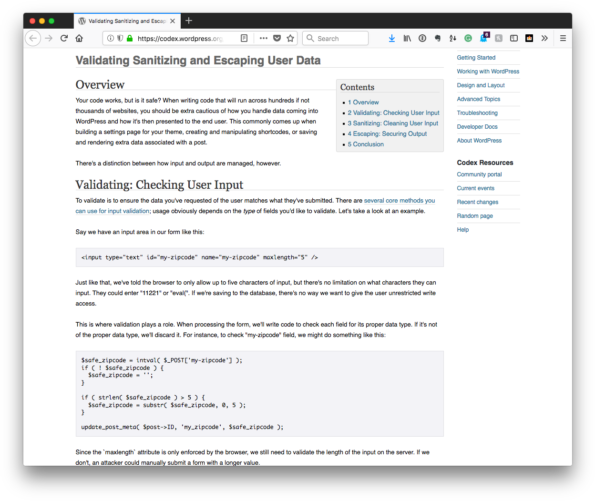
Task: Toggle the site security shield icon
Action: pos(120,38)
